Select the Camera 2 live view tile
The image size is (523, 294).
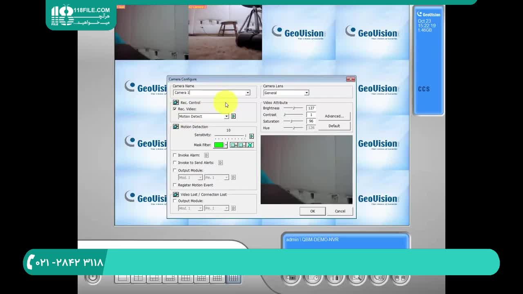(x=225, y=33)
